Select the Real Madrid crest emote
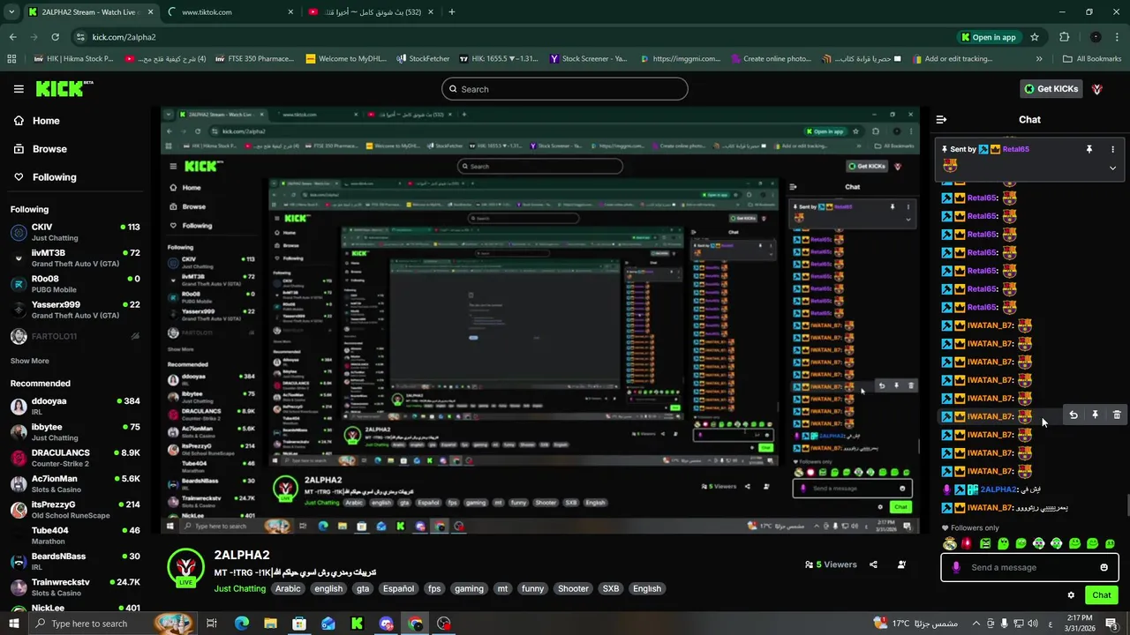Image resolution: width=1130 pixels, height=635 pixels. coord(949,543)
